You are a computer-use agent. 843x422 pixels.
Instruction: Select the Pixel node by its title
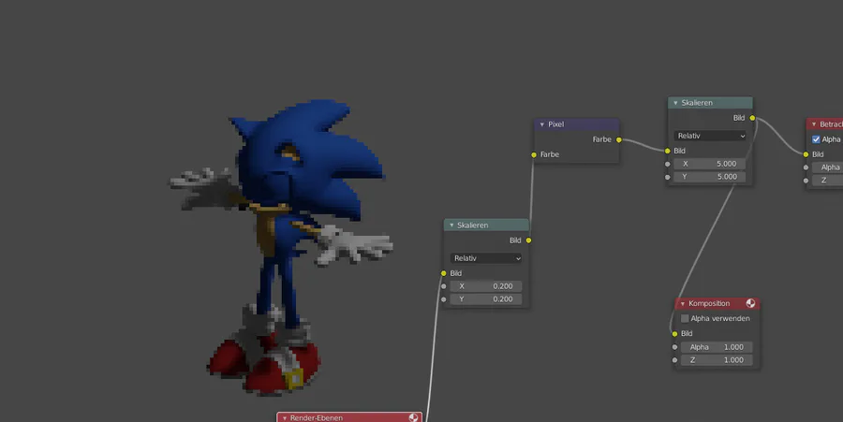(x=555, y=124)
